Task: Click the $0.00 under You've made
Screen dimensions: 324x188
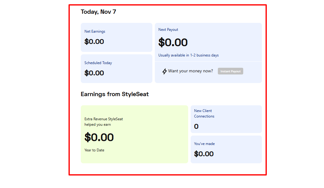Action: (x=204, y=154)
